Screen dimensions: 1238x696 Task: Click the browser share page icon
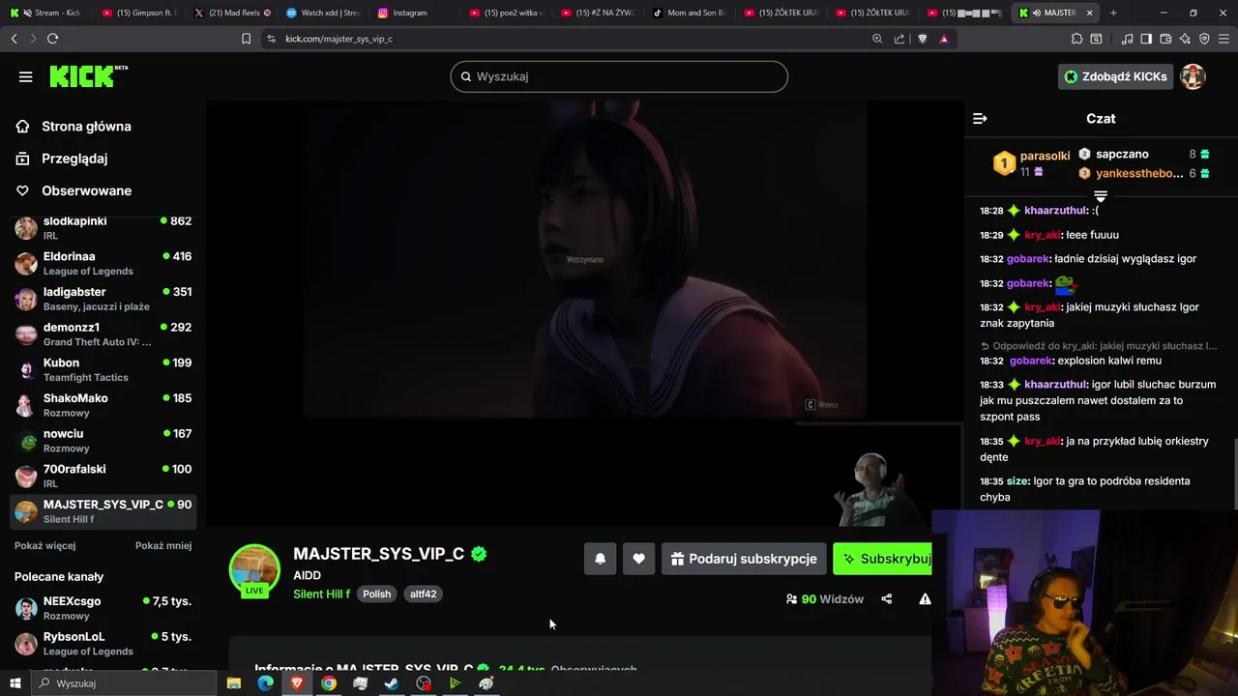[899, 39]
